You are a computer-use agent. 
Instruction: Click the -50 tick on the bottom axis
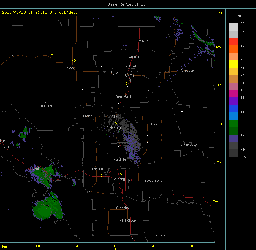[x=76, y=246]
